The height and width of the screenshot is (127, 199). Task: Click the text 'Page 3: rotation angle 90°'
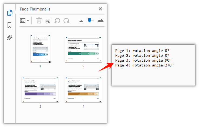pyautogui.click(x=143, y=60)
